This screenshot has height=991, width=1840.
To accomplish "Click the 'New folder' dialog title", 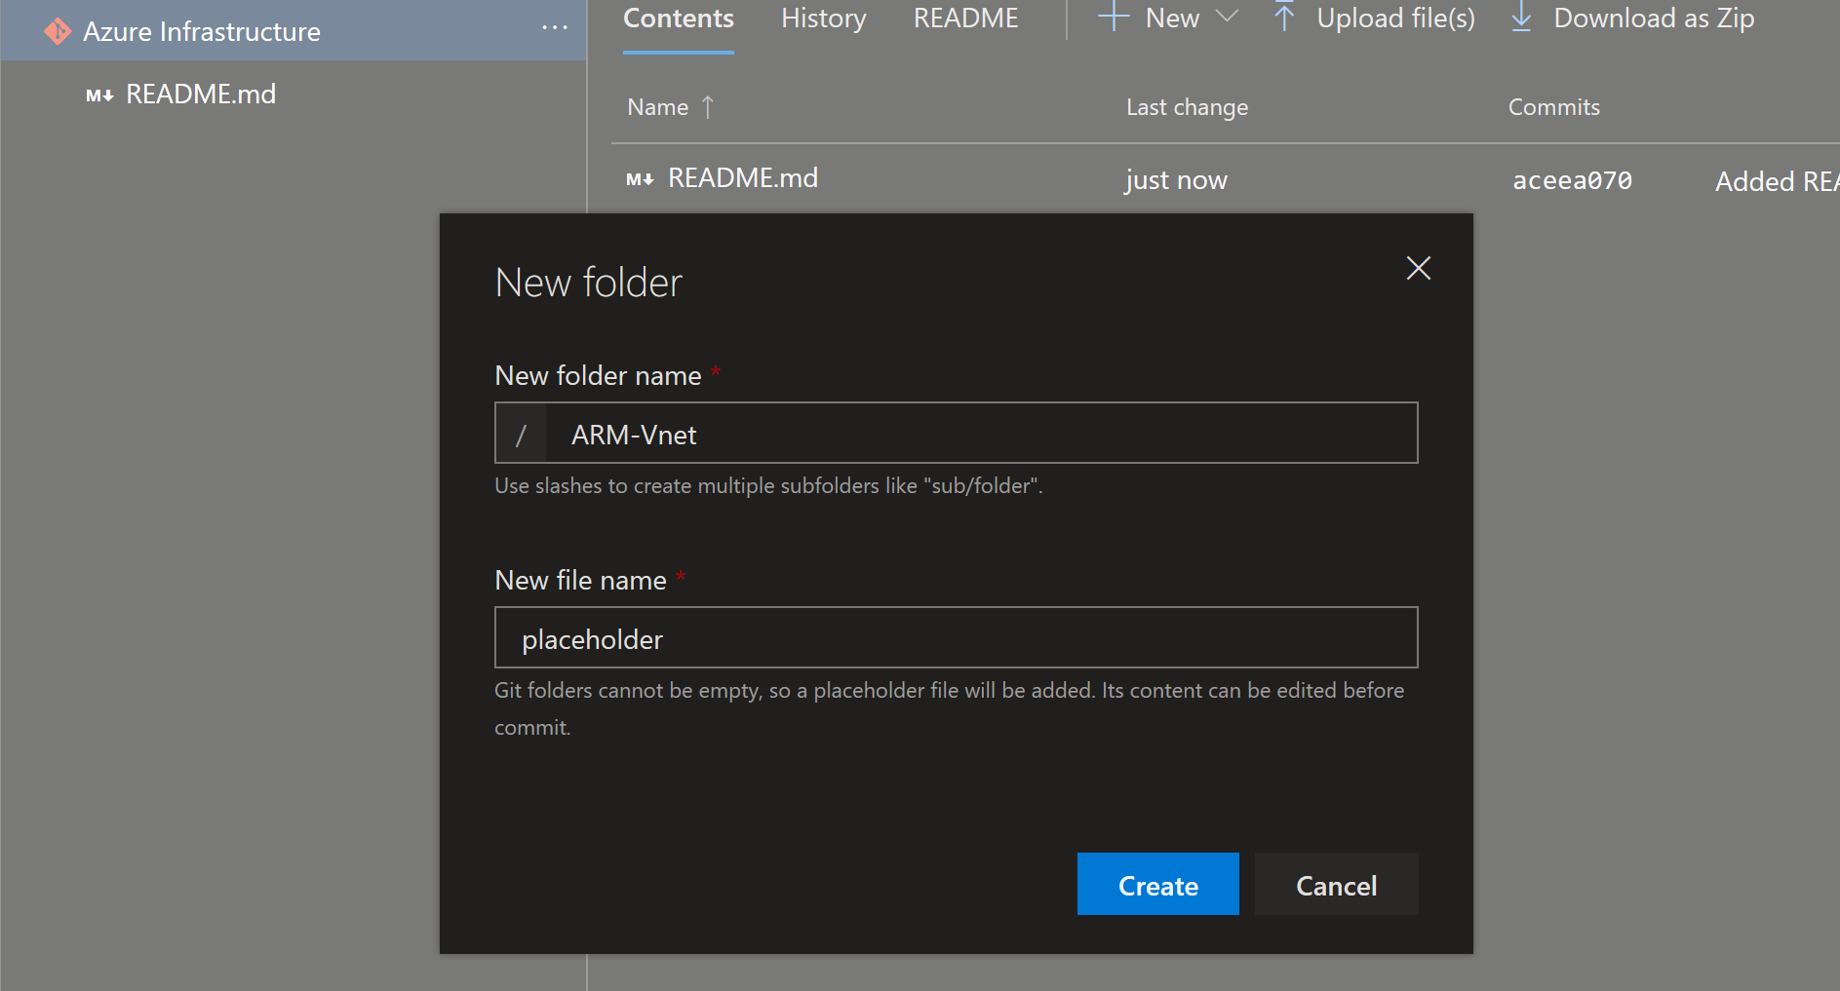I will [x=588, y=283].
